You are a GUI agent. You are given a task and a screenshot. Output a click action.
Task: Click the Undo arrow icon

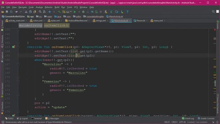coord(16,12)
